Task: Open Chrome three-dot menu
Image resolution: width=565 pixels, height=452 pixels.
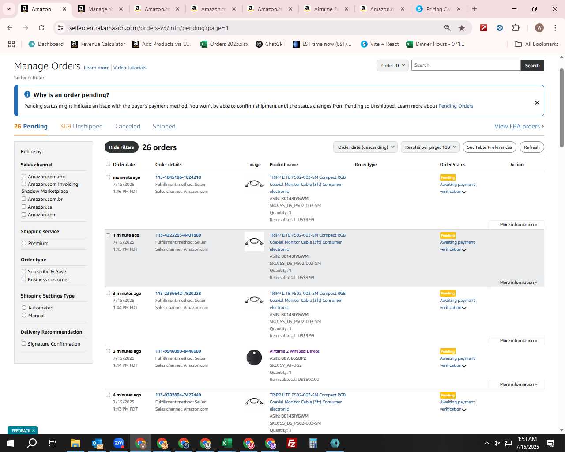Action: (x=555, y=28)
